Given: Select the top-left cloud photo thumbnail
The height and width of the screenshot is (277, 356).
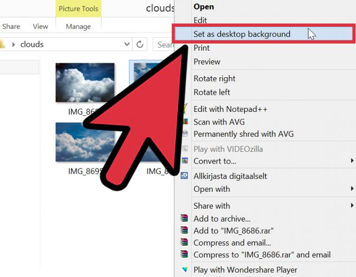Looking at the screenshot, I should [x=85, y=83].
